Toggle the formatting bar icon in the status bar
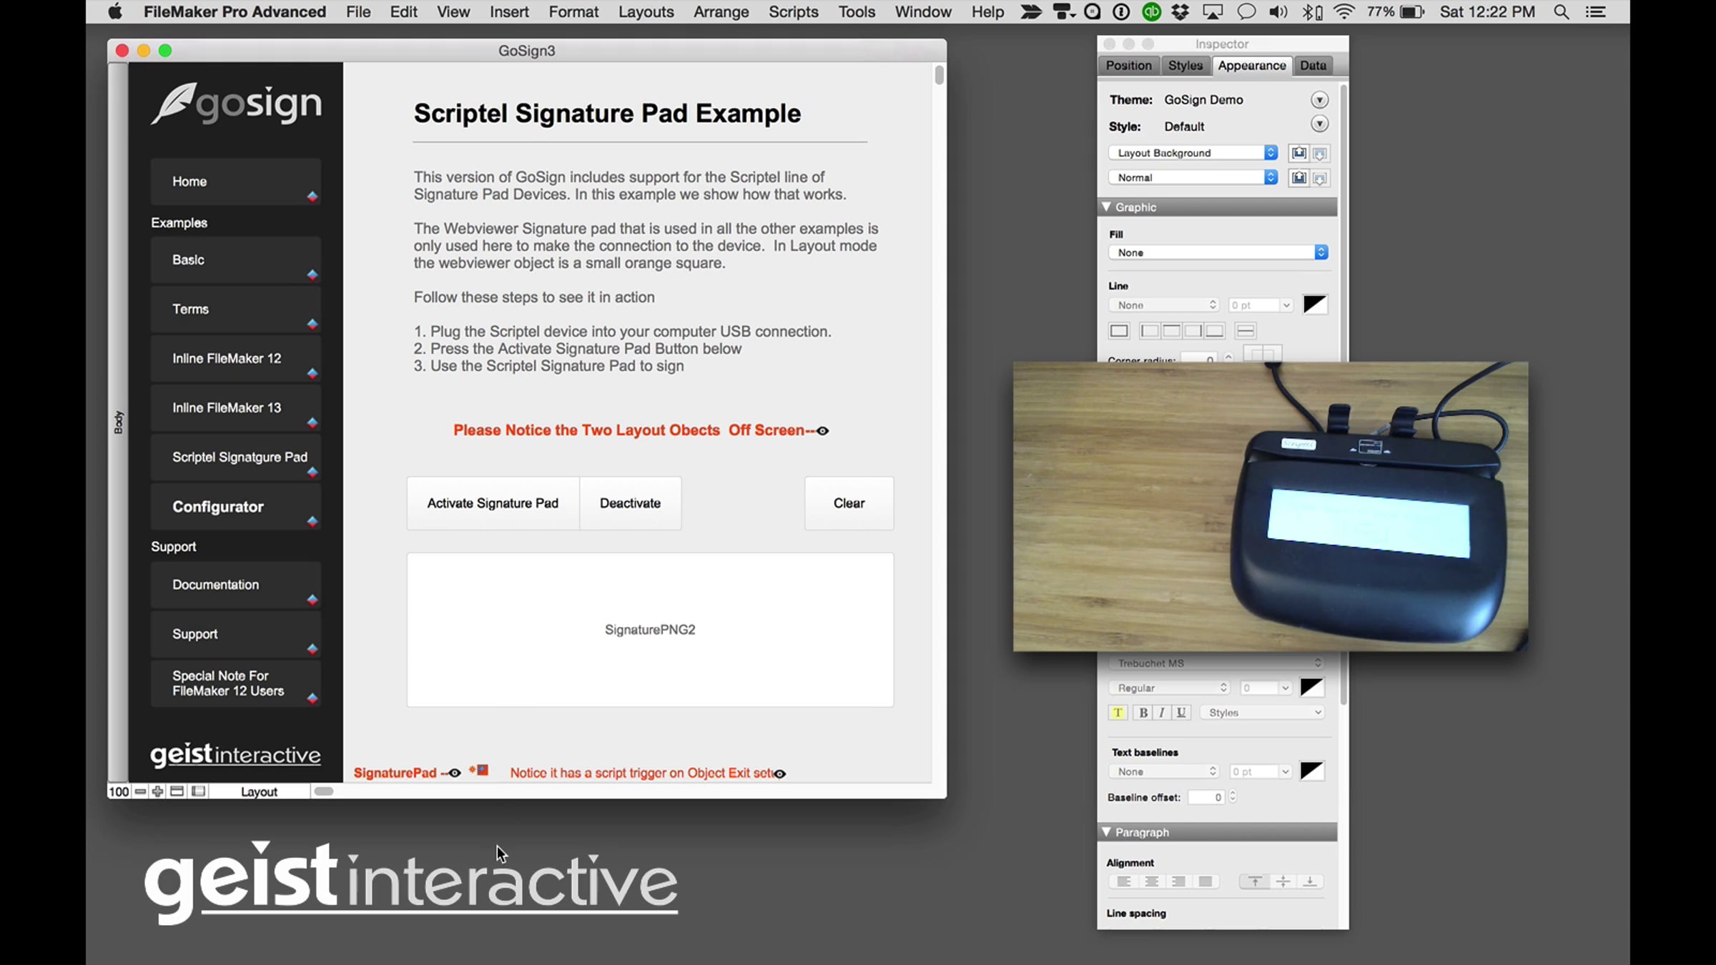 [x=199, y=791]
